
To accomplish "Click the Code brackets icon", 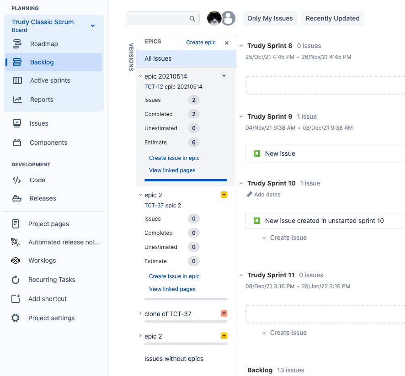I will click(17, 180).
